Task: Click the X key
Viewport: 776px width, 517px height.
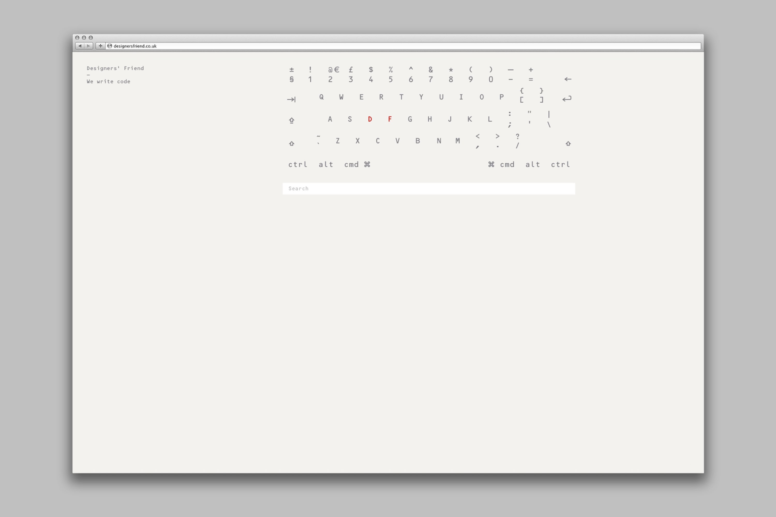Action: click(357, 141)
